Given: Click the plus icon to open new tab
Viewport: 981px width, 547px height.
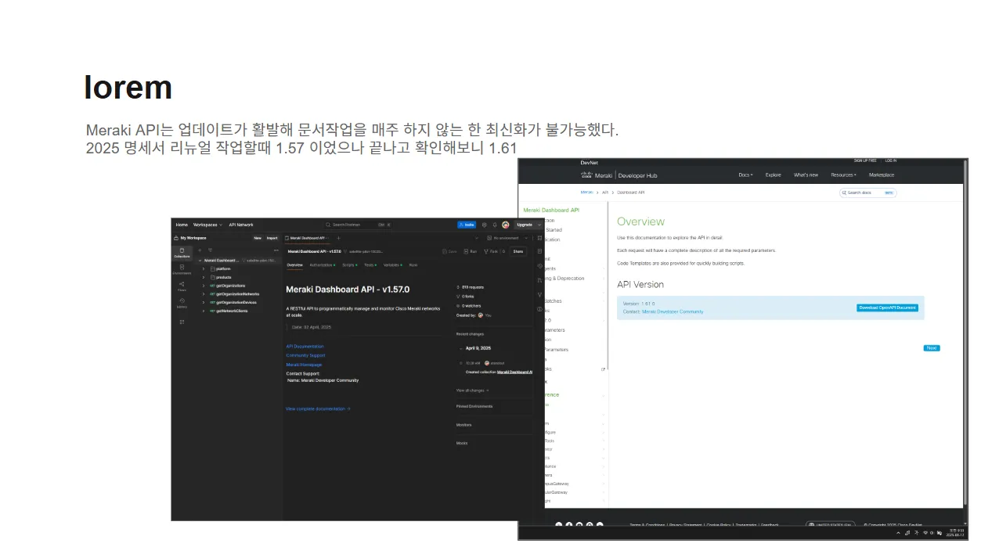Looking at the screenshot, I should (338, 238).
